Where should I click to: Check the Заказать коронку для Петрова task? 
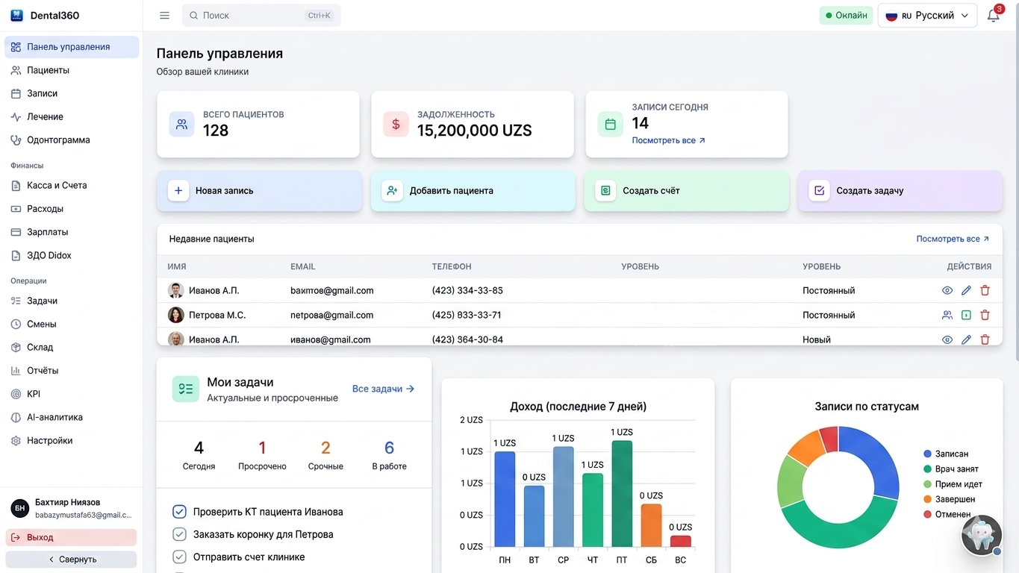point(179,534)
